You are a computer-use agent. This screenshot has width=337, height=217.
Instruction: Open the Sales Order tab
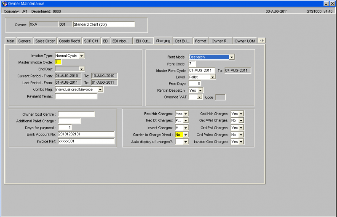point(45,41)
